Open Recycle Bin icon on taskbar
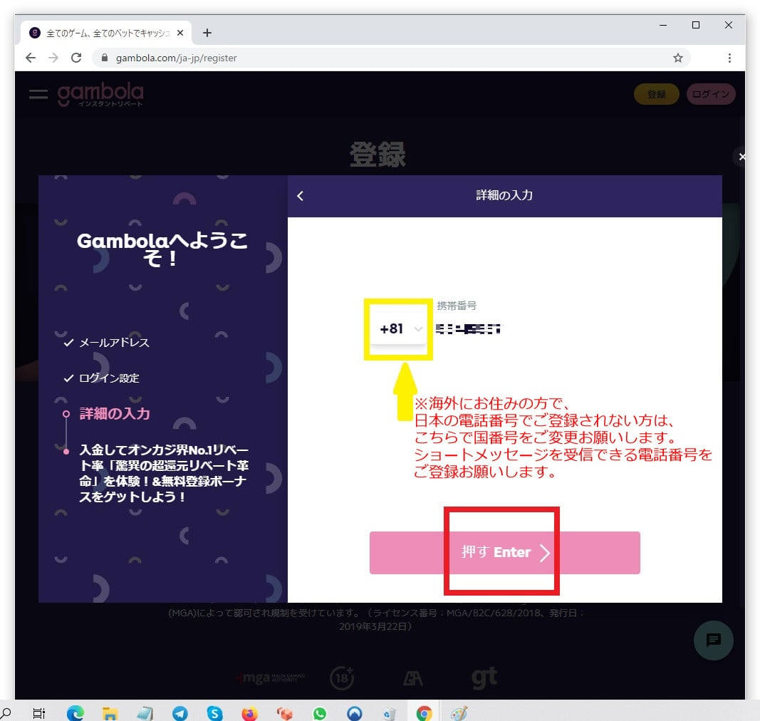Viewport: 760px width, 721px height. point(389,713)
